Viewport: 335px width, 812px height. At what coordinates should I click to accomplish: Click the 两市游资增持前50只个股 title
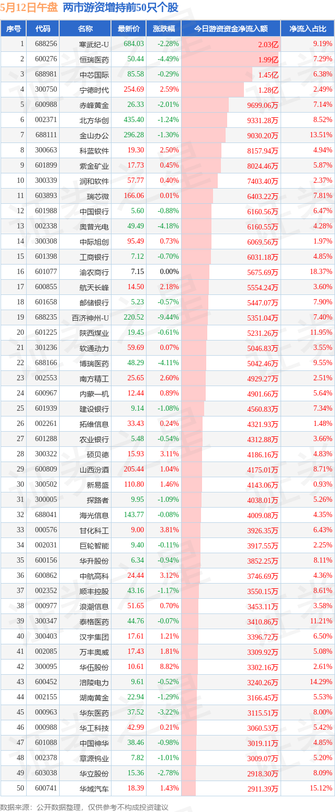pyautogui.click(x=120, y=7)
